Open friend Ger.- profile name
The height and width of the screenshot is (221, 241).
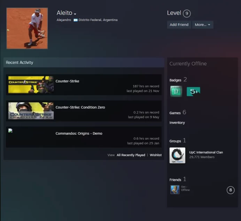[184, 187]
